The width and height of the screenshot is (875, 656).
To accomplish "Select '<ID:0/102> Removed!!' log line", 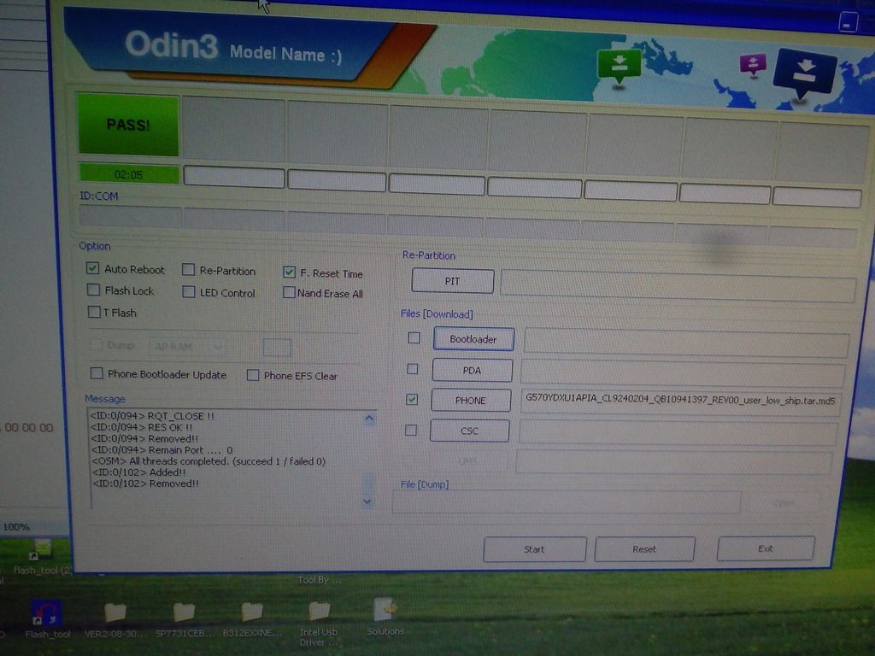I will tap(145, 483).
